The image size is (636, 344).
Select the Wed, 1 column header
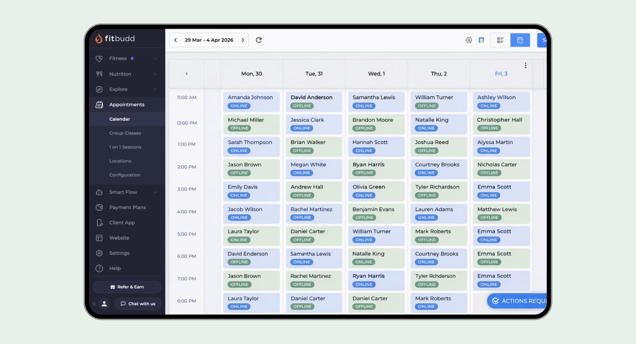point(376,74)
